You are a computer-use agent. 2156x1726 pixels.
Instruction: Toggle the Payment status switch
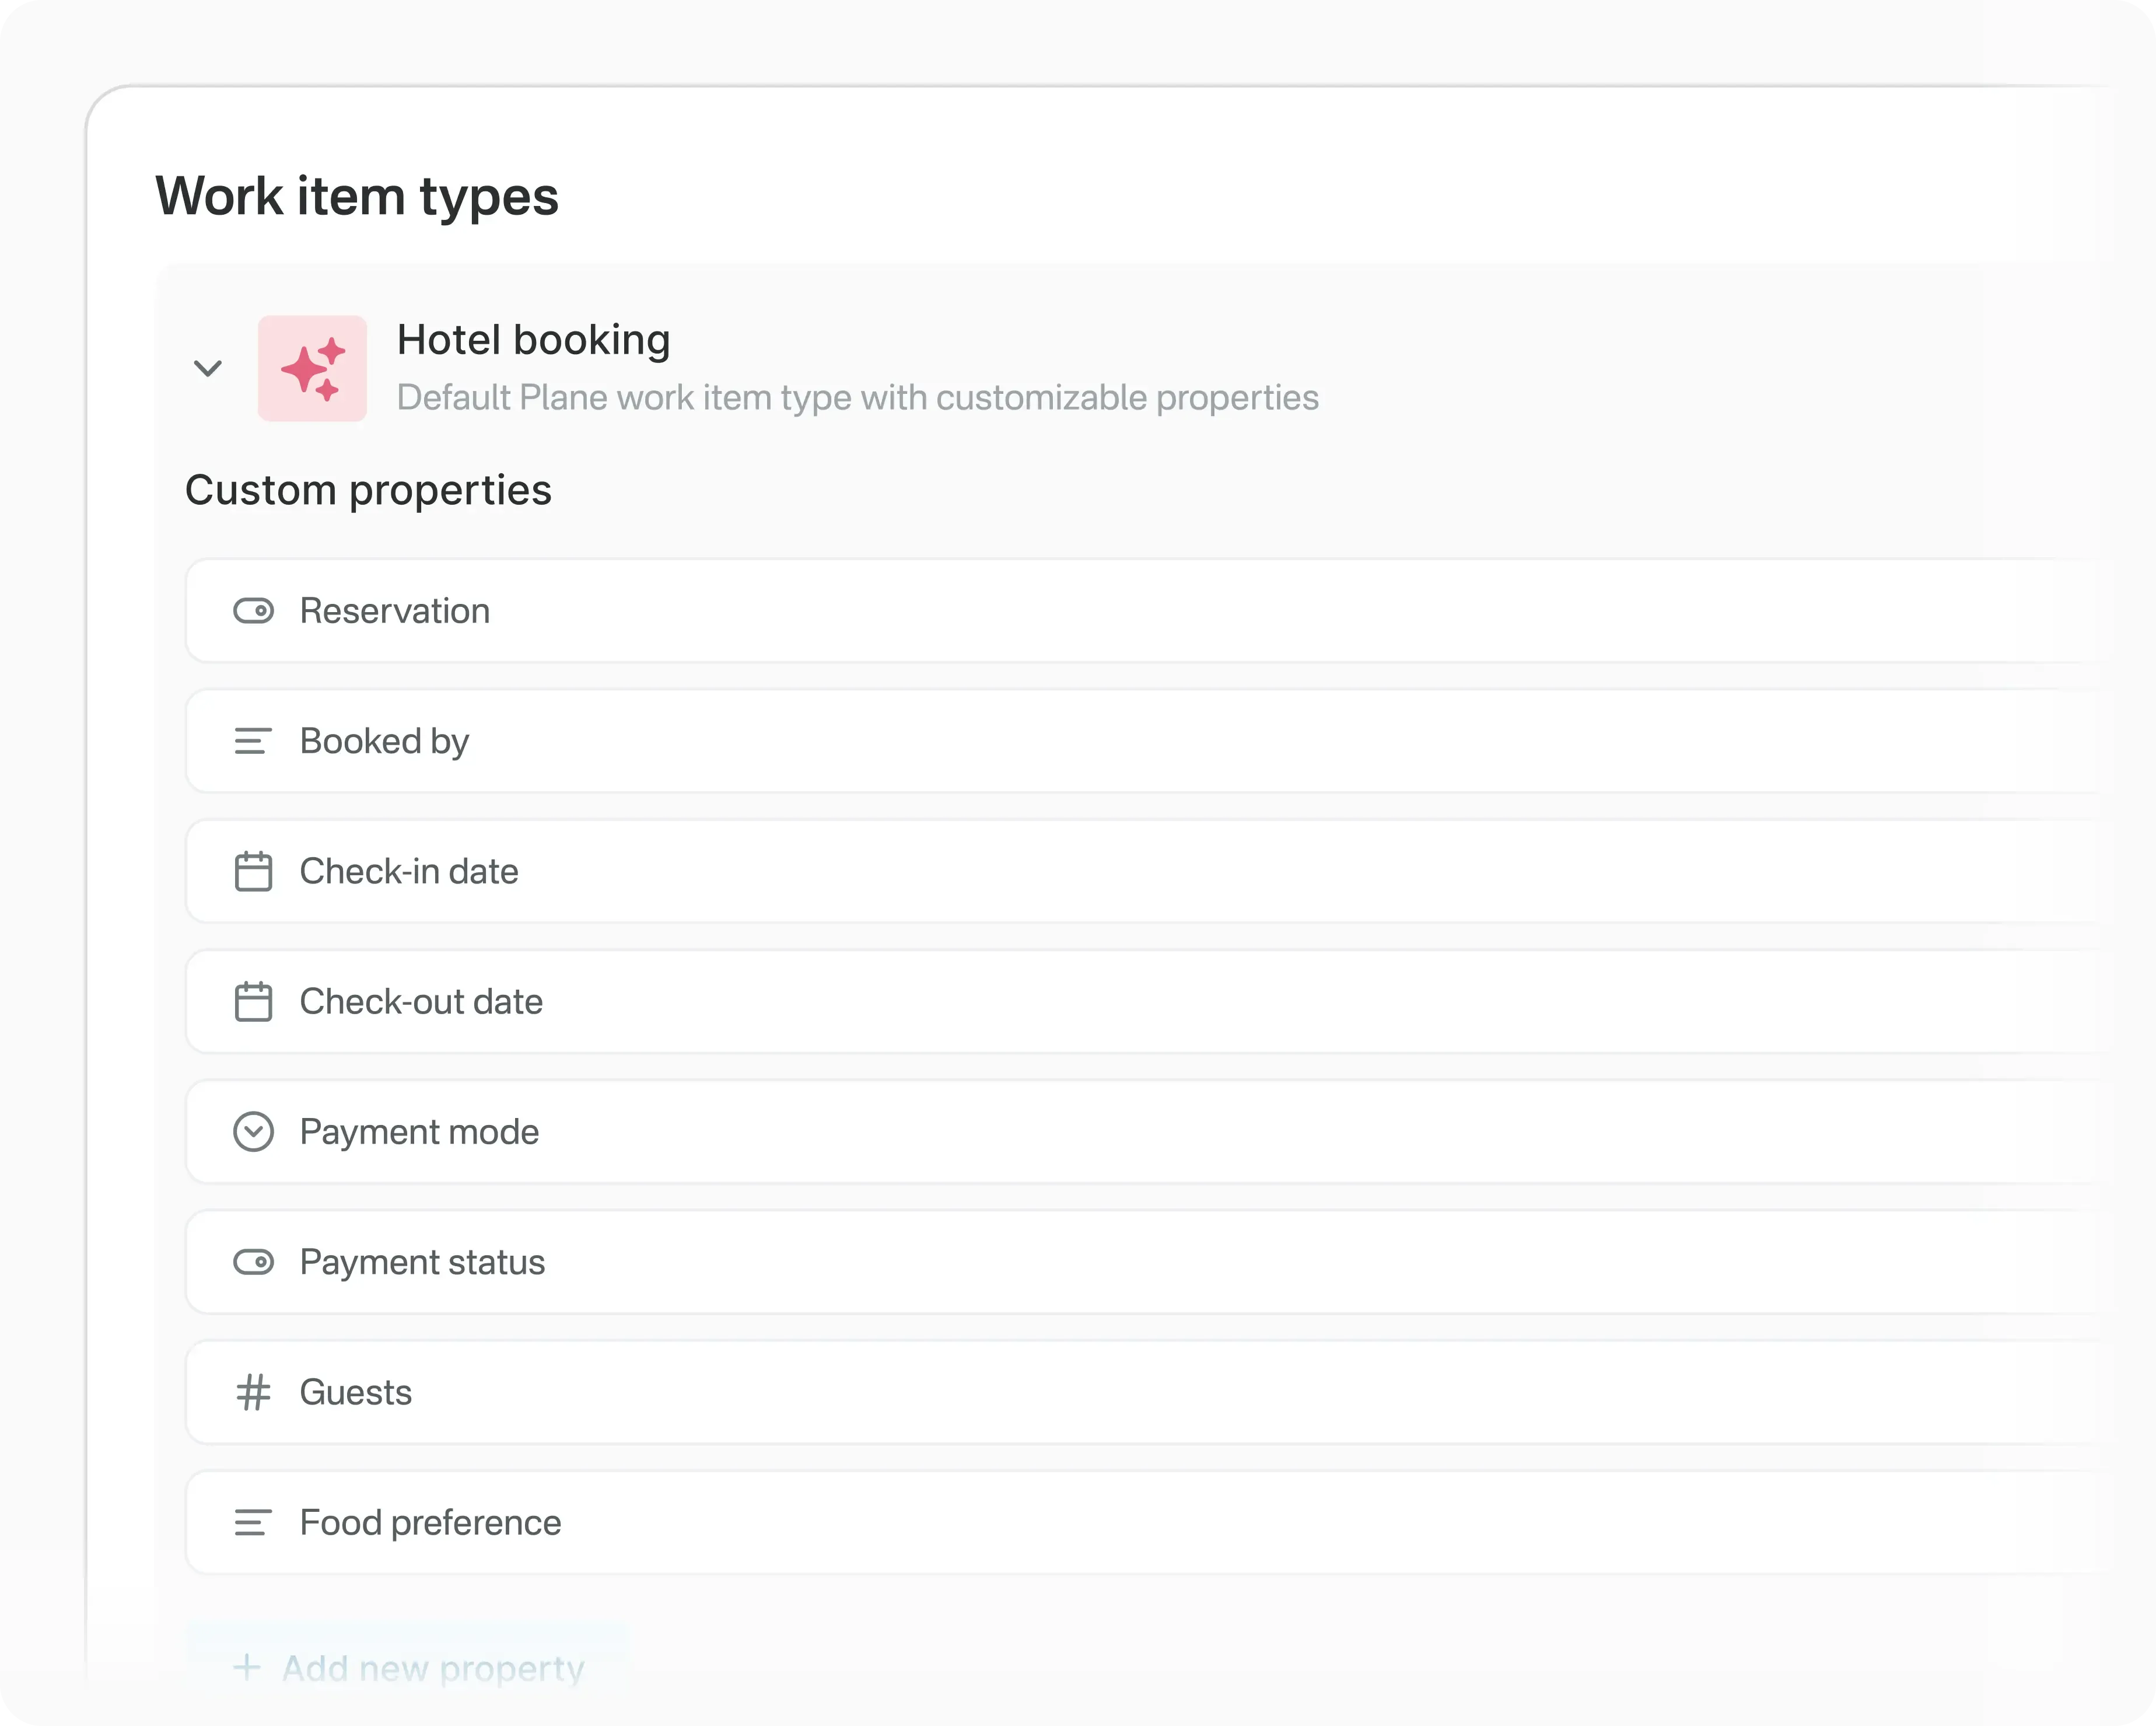pyautogui.click(x=255, y=1262)
